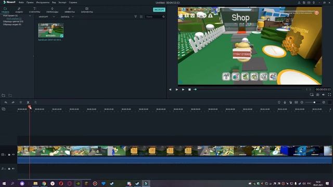Add a marker to the timeline
Viewport: 333px width, 187px height.
pos(279,102)
